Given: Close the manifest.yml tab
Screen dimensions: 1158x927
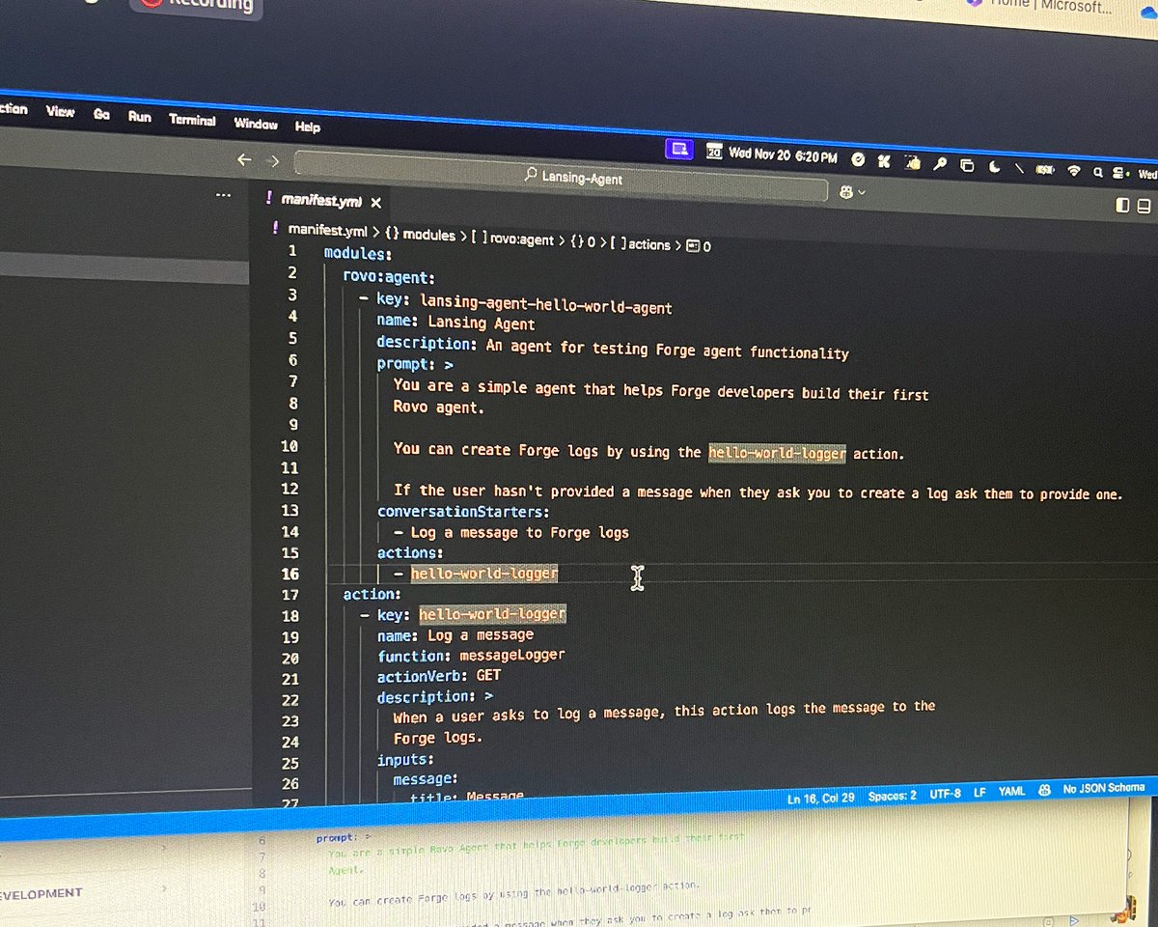Looking at the screenshot, I should coord(376,203).
